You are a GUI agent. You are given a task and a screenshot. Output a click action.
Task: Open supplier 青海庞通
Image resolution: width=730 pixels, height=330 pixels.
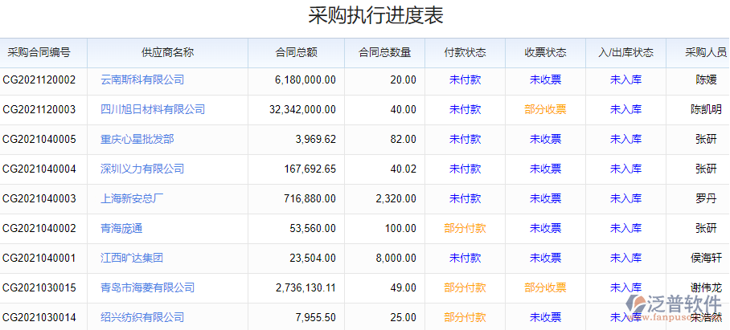(121, 228)
